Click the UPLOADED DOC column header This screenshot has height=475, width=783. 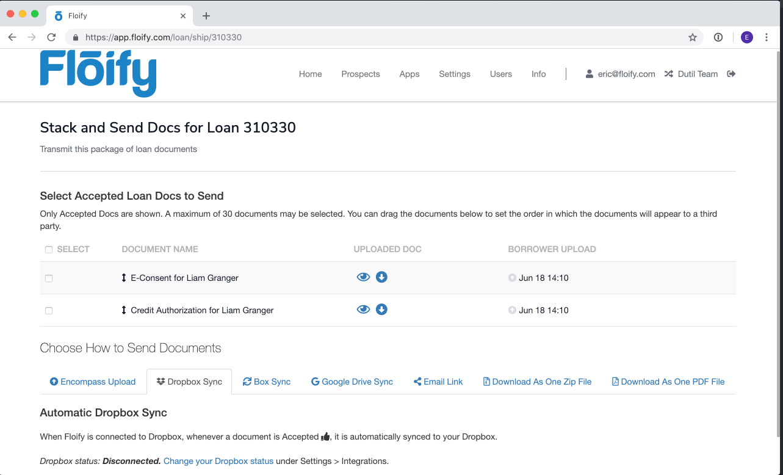coord(388,249)
